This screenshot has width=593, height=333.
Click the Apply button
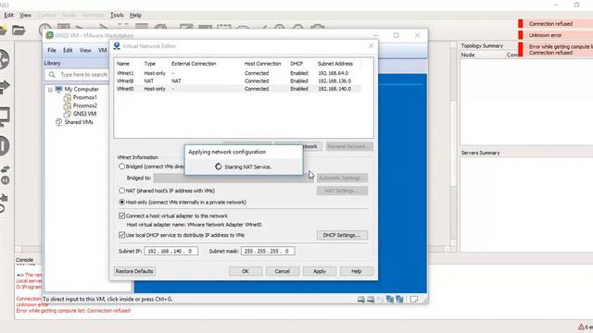[319, 271]
